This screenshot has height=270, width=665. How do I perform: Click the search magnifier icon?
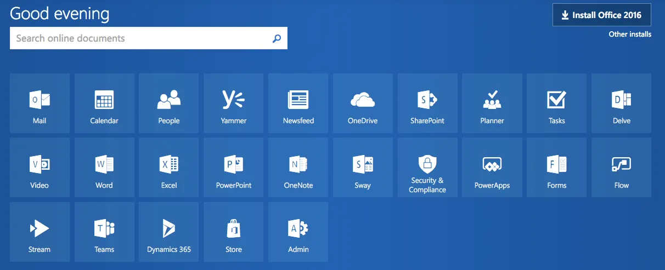(x=277, y=38)
